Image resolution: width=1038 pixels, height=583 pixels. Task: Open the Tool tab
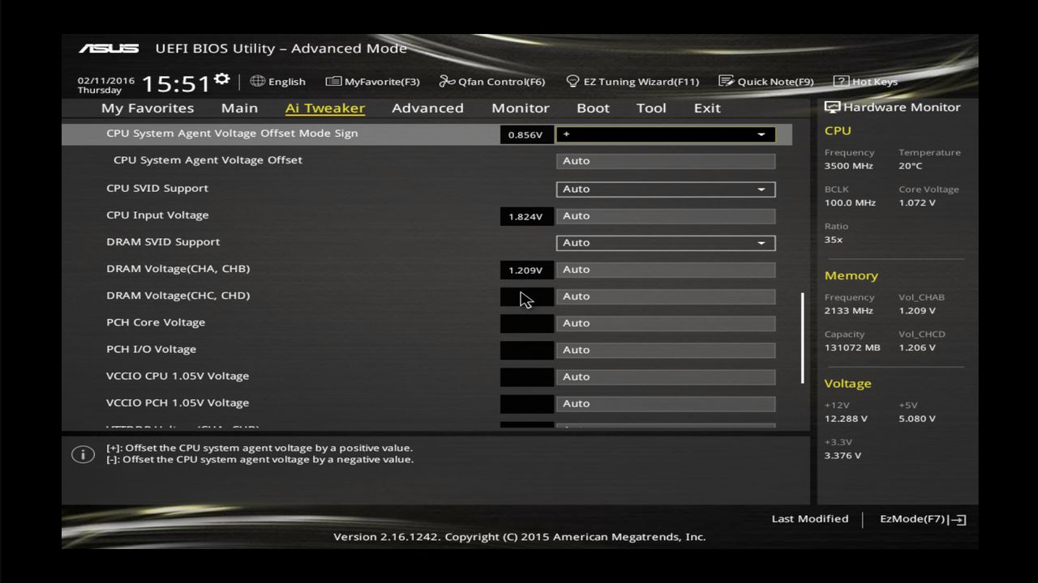pyautogui.click(x=651, y=108)
